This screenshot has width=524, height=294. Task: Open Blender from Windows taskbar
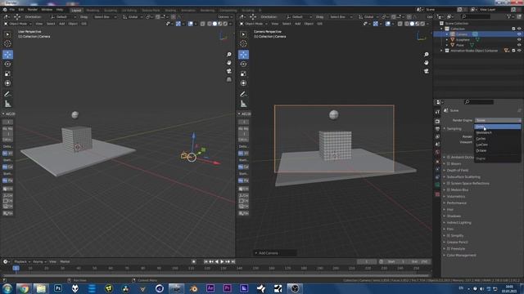[193, 288]
